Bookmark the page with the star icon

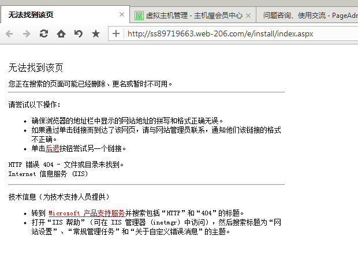click(96, 34)
